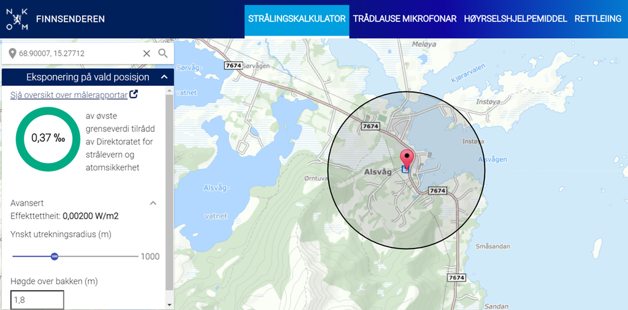Collapse the Avansert section chevron
This screenshot has width=628, height=310.
click(153, 203)
